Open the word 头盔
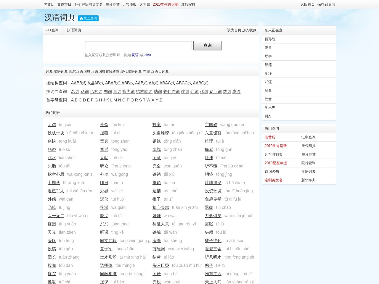 [104, 125]
